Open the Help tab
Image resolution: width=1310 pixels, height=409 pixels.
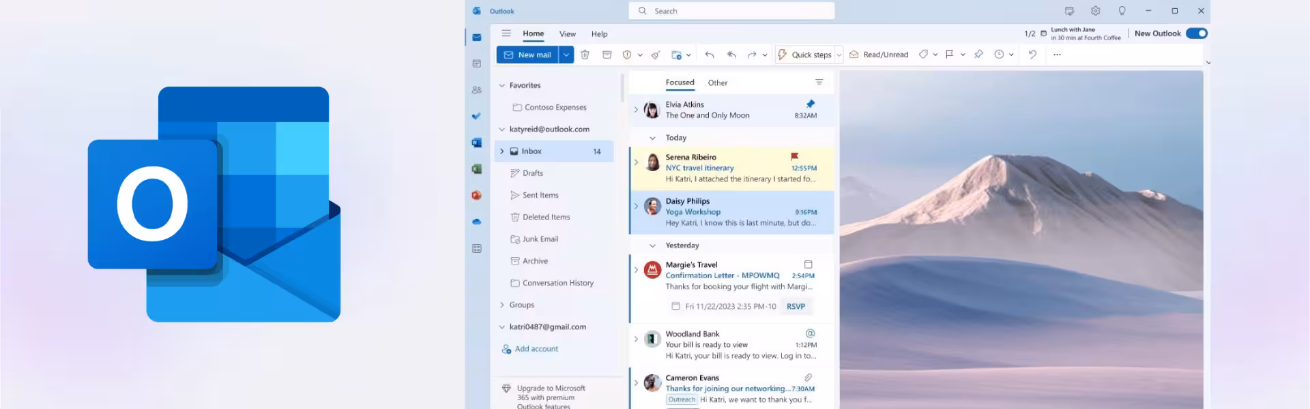(x=599, y=34)
